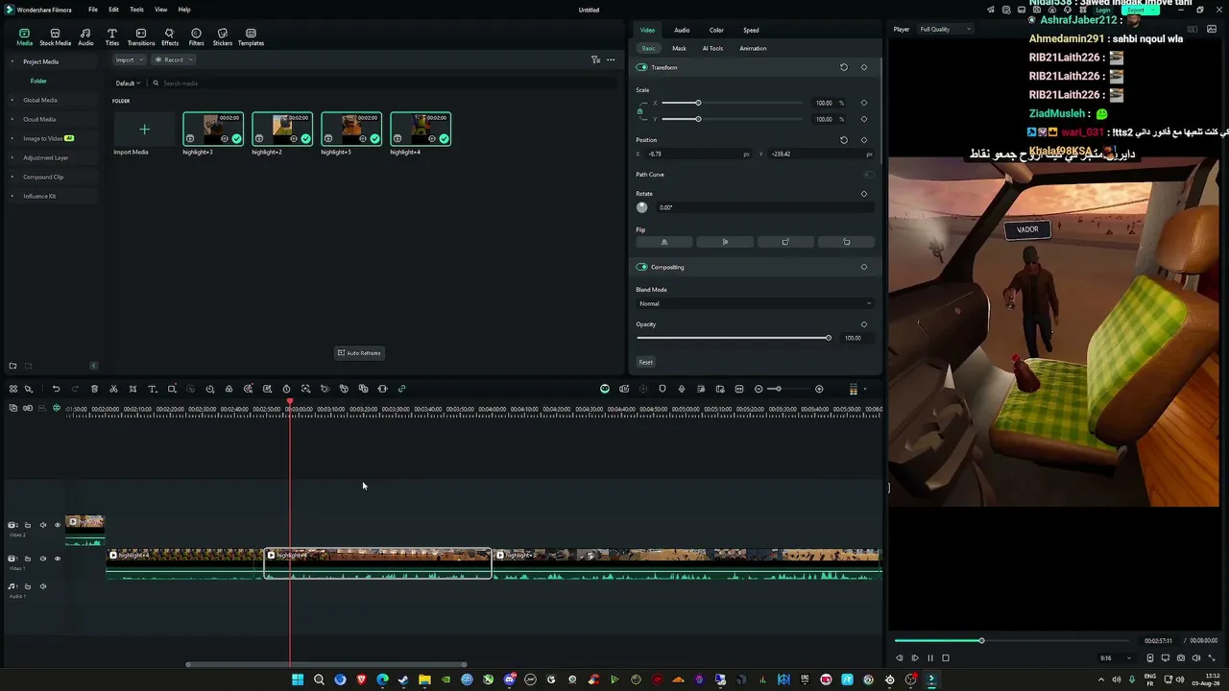Click the Scale X slider handle
This screenshot has height=691, width=1229.
click(x=698, y=103)
